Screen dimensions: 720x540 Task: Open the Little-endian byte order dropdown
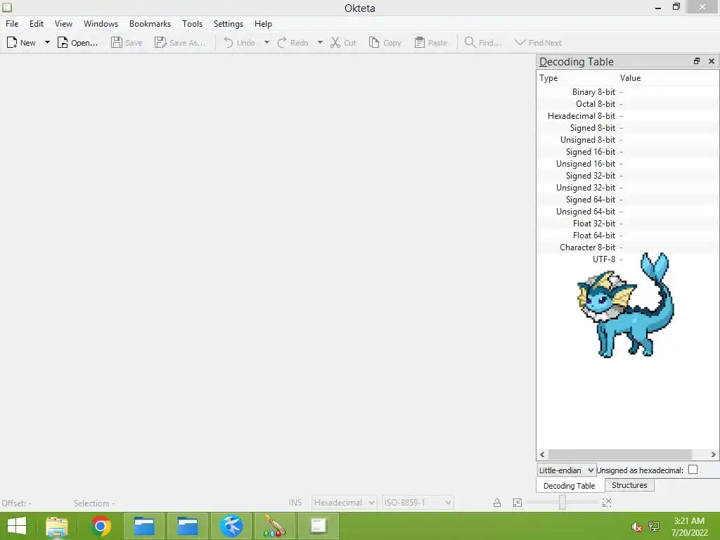click(567, 470)
